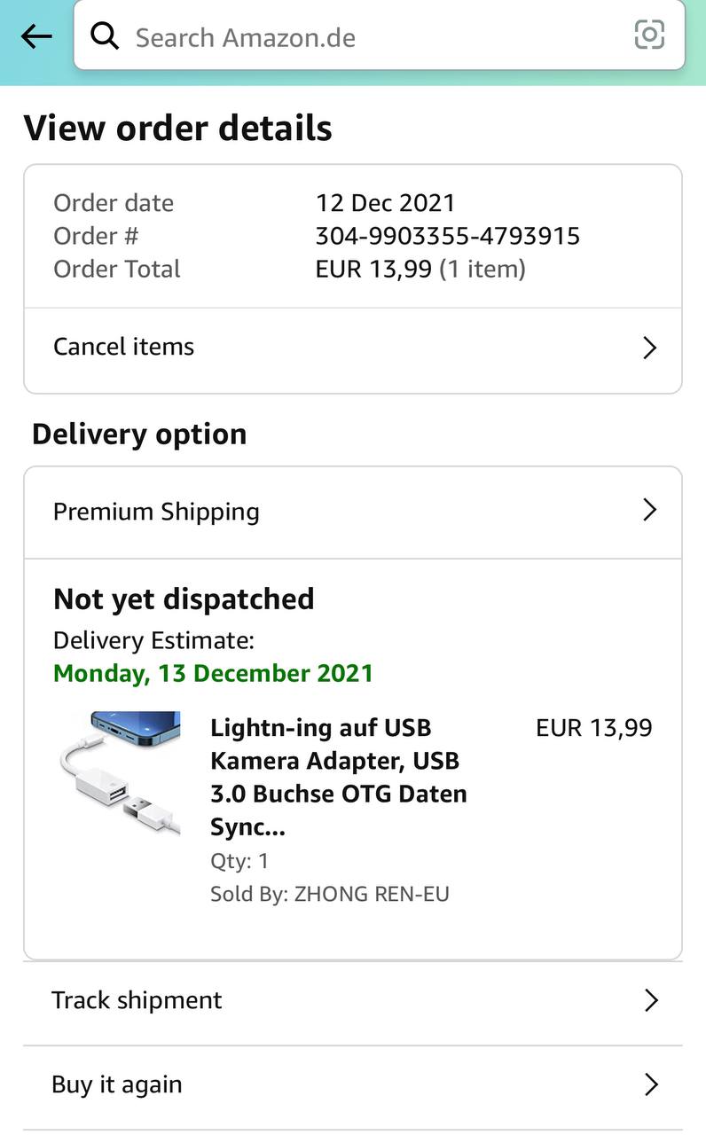Tap the order number 304-9903355-4793915
This screenshot has height=1135, width=706.
pos(447,236)
